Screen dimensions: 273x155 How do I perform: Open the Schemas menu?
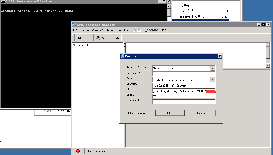point(151,30)
